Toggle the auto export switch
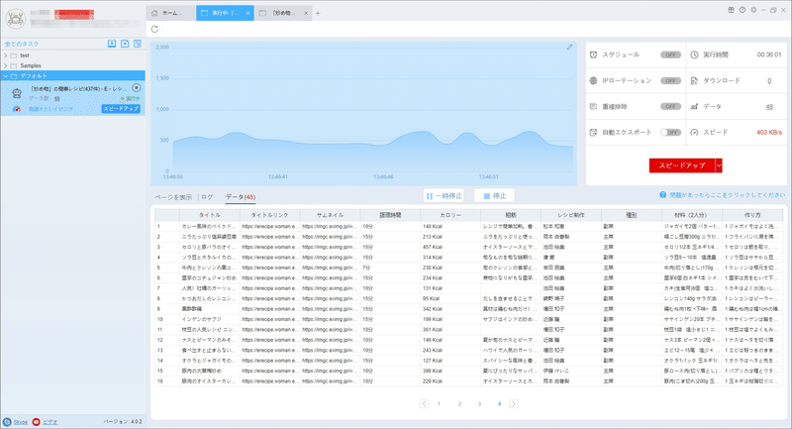The height and width of the screenshot is (429, 792). click(x=671, y=133)
